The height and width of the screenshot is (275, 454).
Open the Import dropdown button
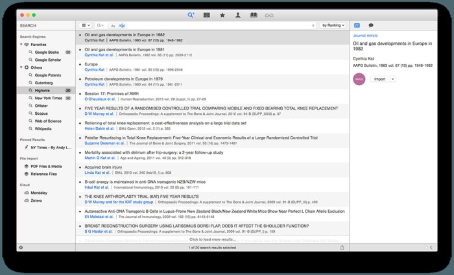pyautogui.click(x=382, y=78)
